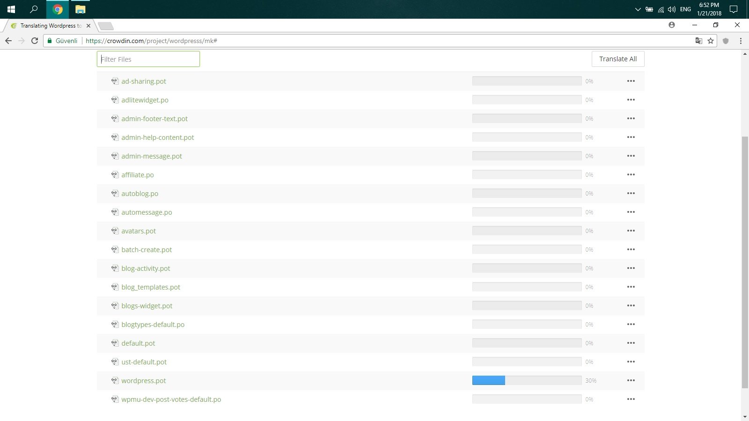The width and height of the screenshot is (749, 421).
Task: Open the Action Center notifications
Action: pyautogui.click(x=734, y=9)
